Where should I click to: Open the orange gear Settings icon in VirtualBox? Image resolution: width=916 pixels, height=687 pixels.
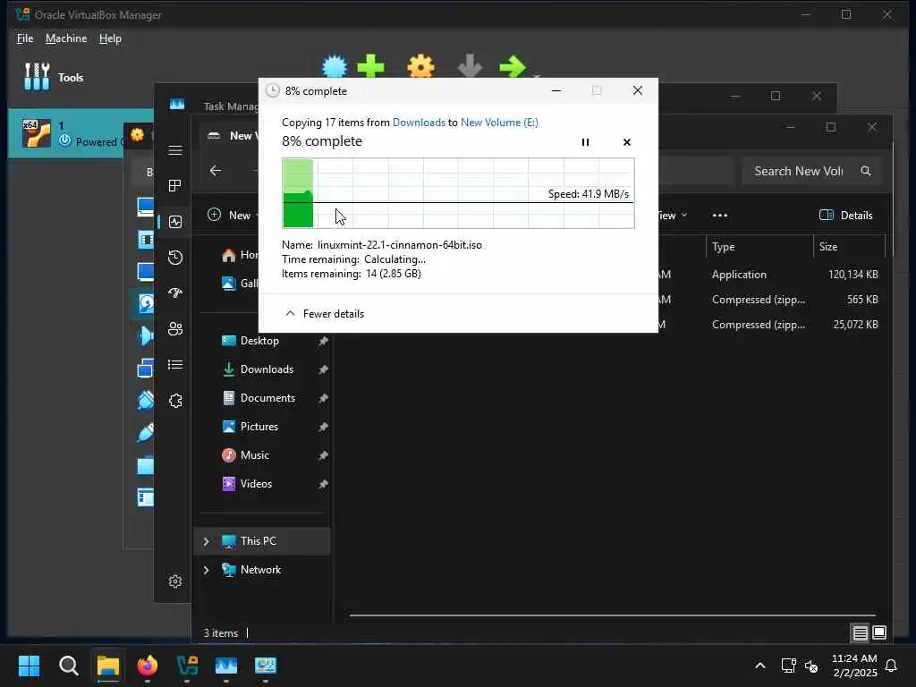coord(421,66)
